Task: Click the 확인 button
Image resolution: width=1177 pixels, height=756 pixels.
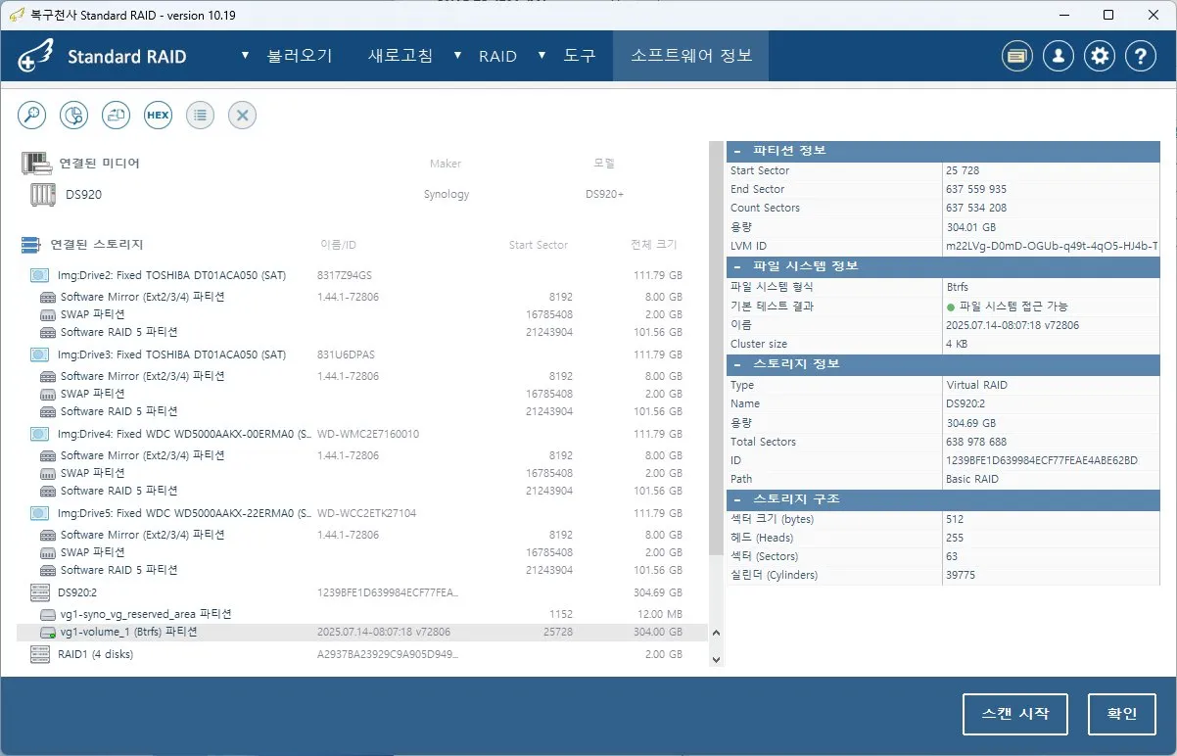Action: pos(1122,714)
